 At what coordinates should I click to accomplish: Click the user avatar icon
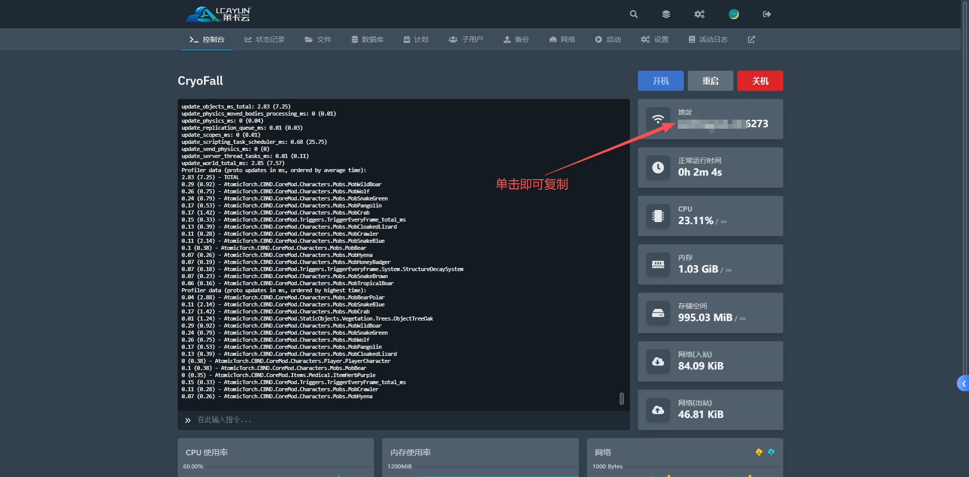click(734, 14)
